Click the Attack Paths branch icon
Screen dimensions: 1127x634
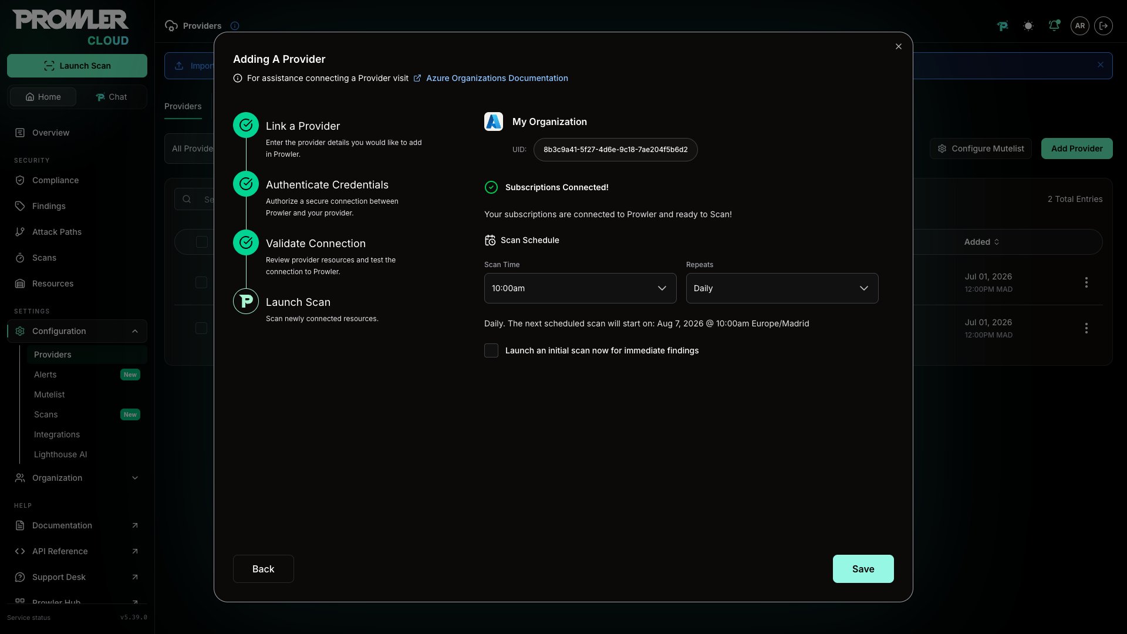pyautogui.click(x=20, y=232)
